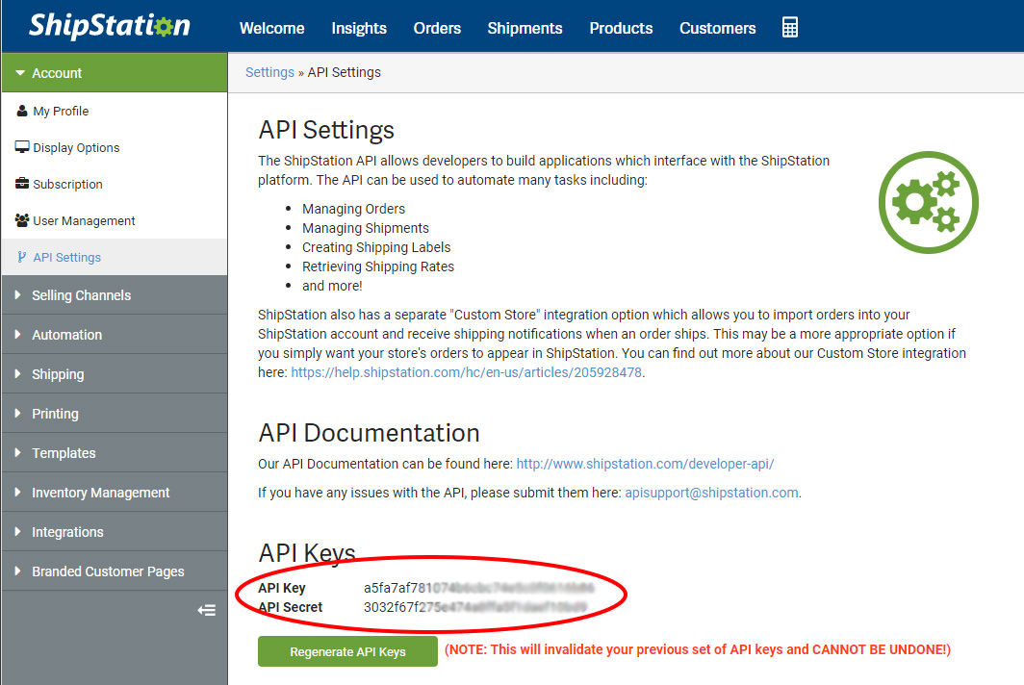Click the API Key value text
This screenshot has width=1024, height=685.
pos(478,588)
